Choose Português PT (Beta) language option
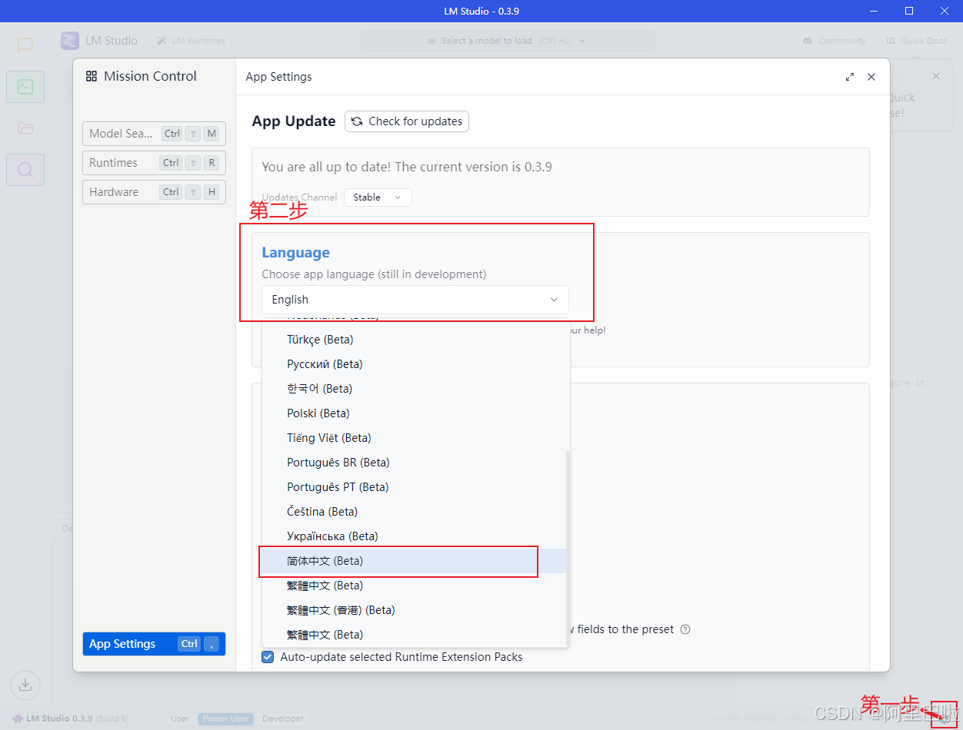The height and width of the screenshot is (730, 963). (414, 487)
